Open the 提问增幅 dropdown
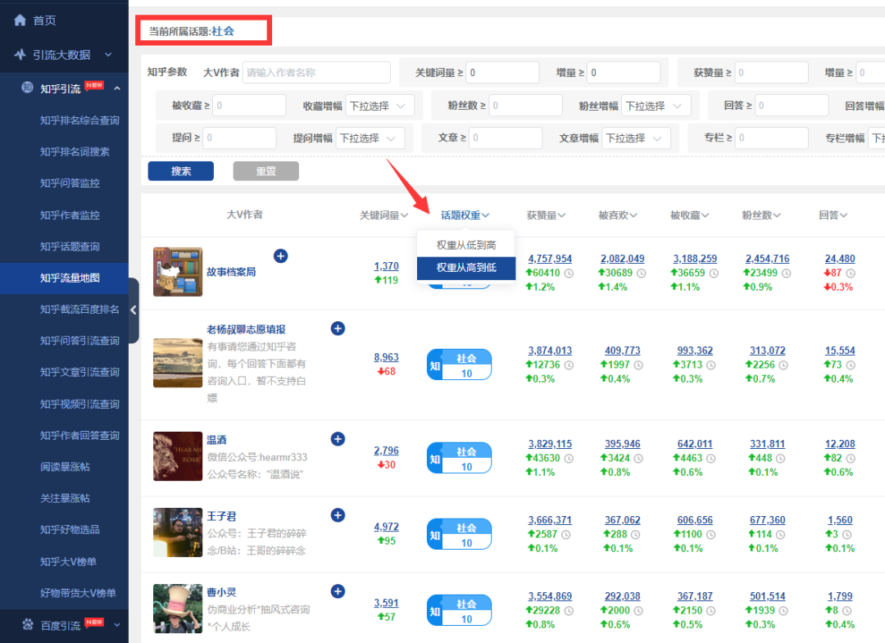Screen dimensions: 885x643 click(370, 138)
